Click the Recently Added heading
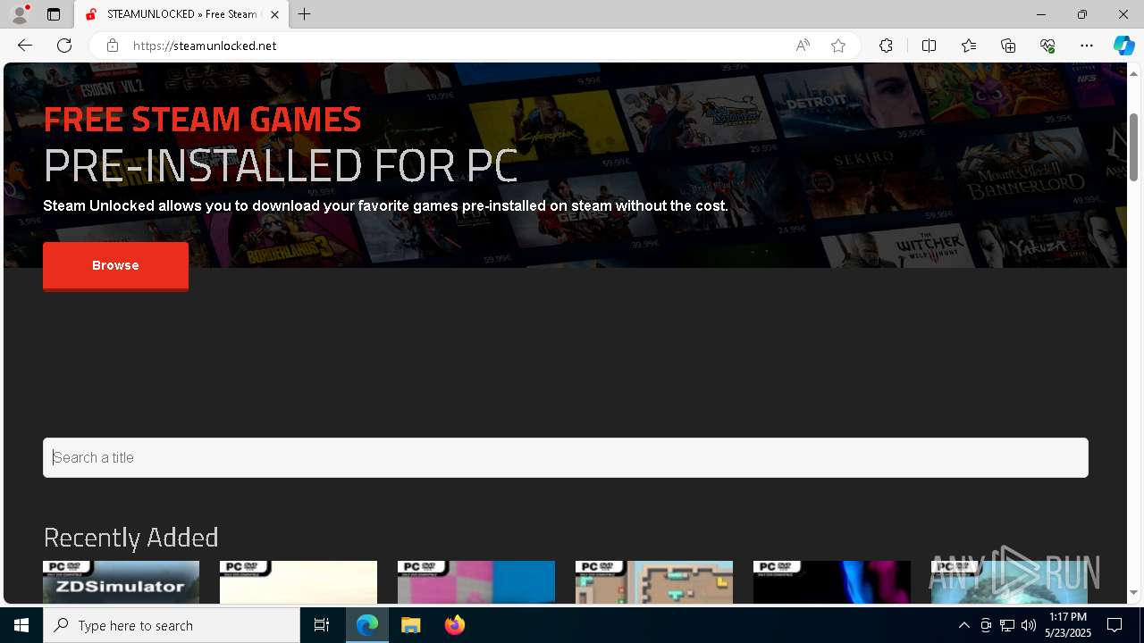The width and height of the screenshot is (1144, 643). pyautogui.click(x=130, y=538)
